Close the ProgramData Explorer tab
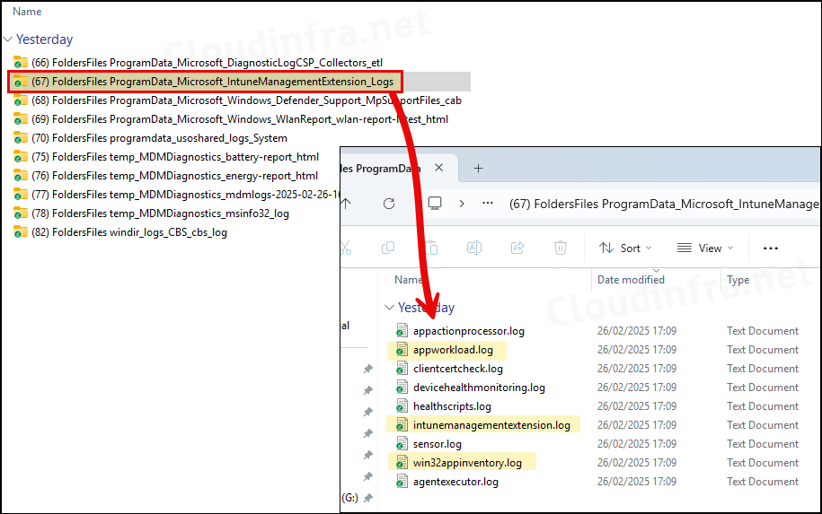Screen dimensions: 822x514 click(x=438, y=168)
